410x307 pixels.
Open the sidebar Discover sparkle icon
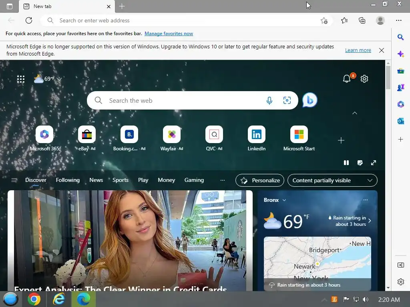pos(400,54)
